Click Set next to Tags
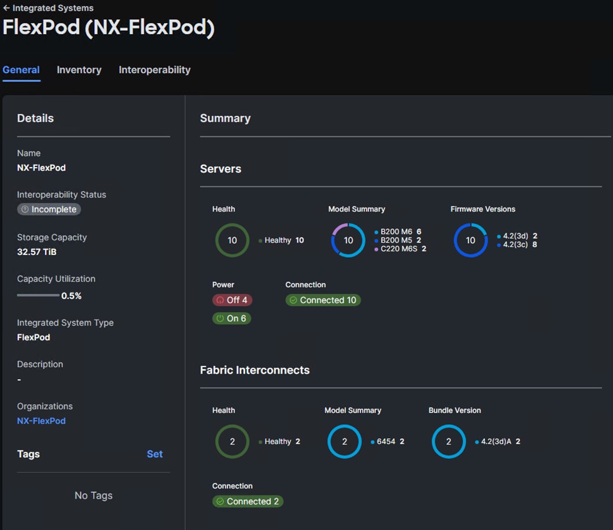This screenshot has width=613, height=530. pos(154,454)
